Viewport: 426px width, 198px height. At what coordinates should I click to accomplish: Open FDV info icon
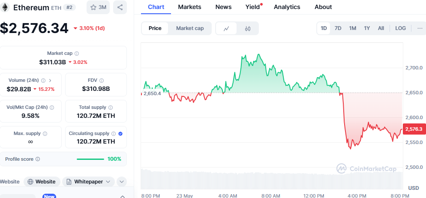point(102,81)
